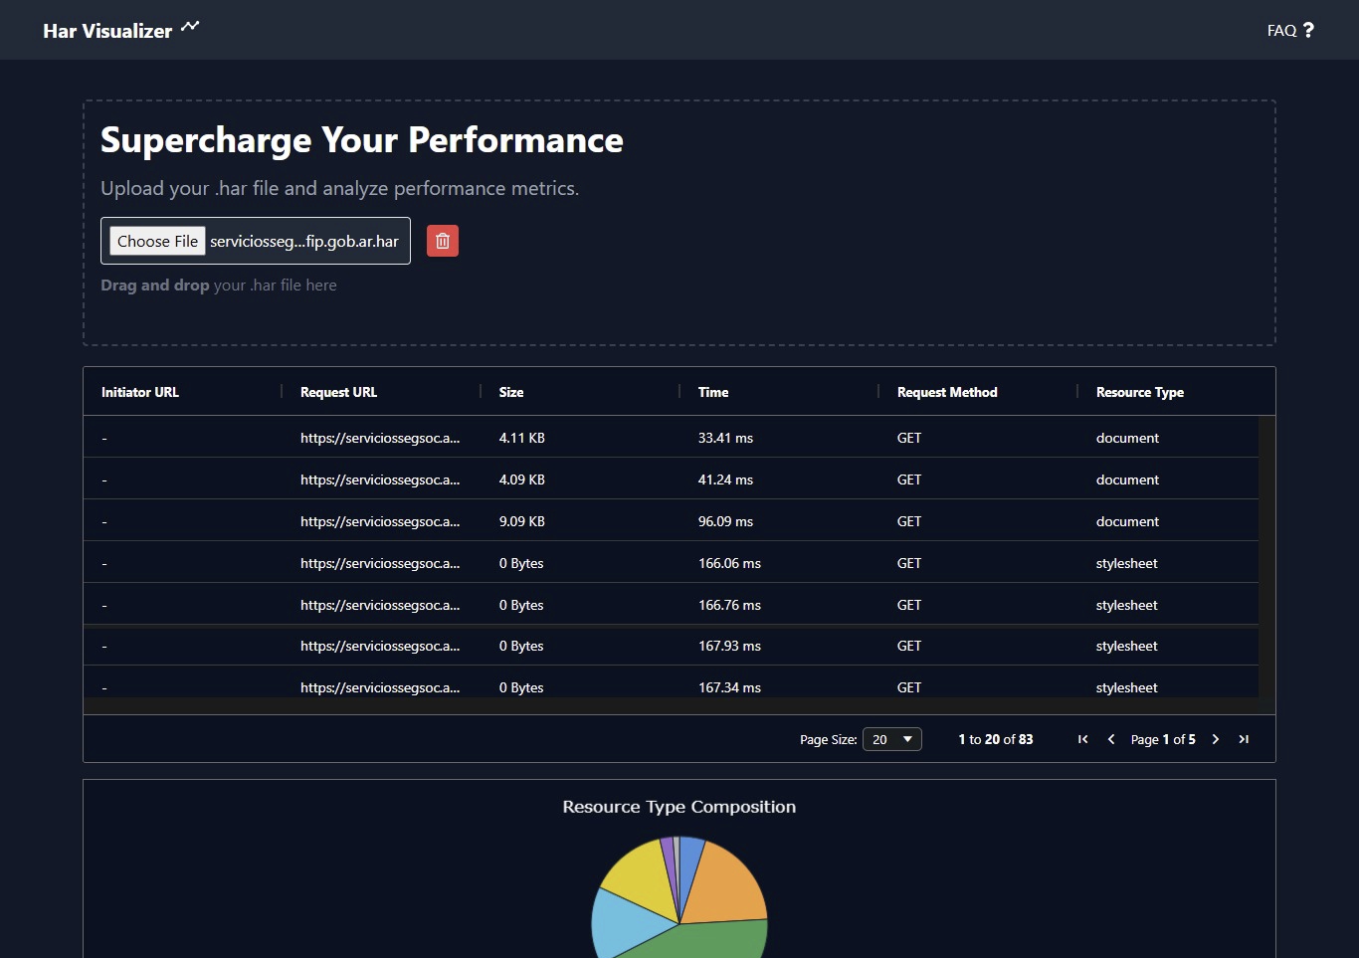Click the 167.93 ms time cell

(x=729, y=646)
